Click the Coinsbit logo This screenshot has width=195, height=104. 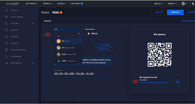(x=13, y=4)
